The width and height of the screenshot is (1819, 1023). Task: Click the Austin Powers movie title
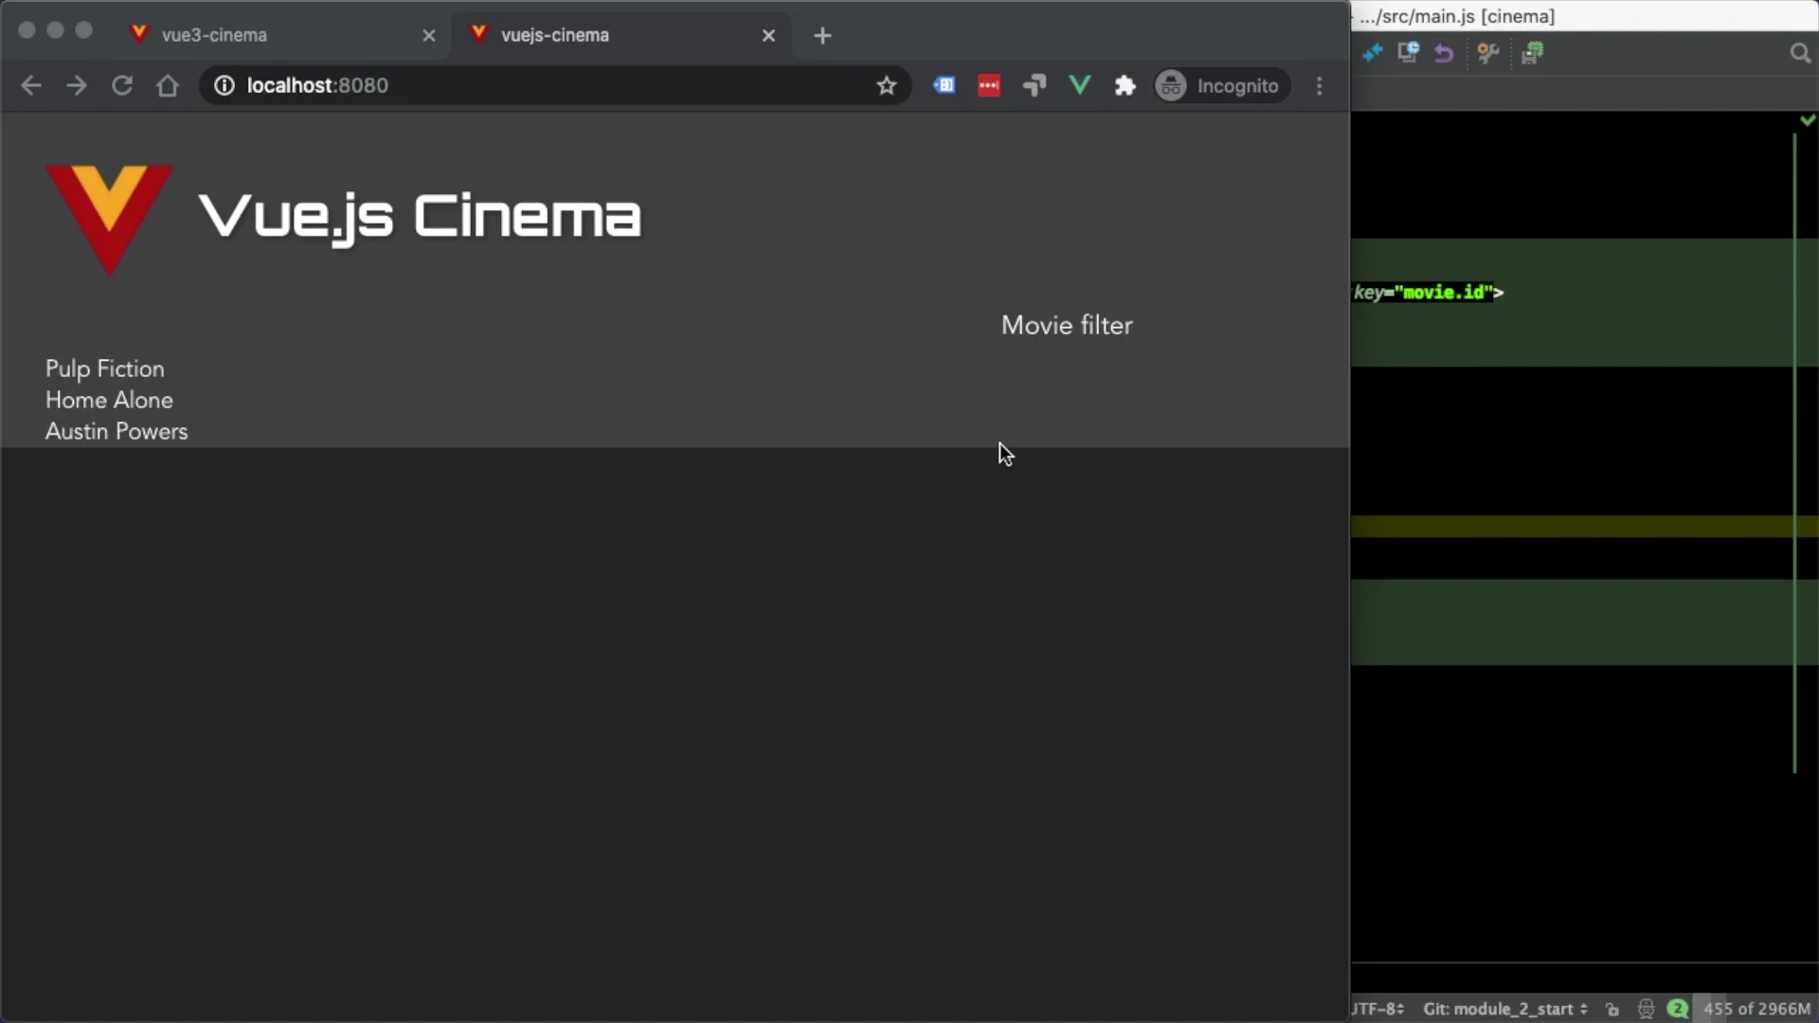(x=117, y=431)
